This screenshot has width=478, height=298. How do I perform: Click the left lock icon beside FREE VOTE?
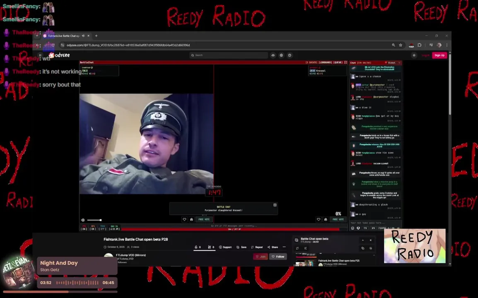[191, 219]
